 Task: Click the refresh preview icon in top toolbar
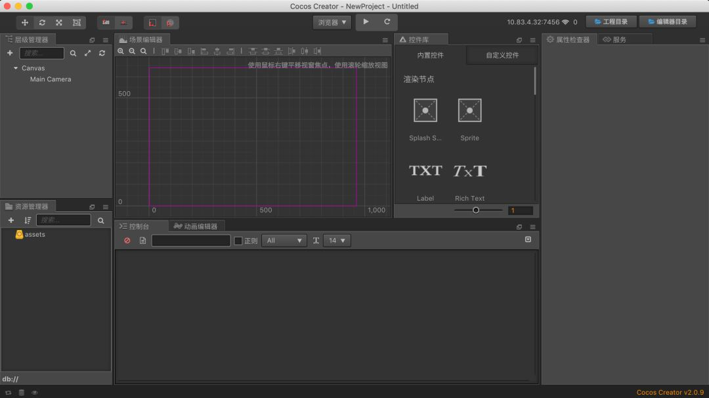click(x=387, y=22)
